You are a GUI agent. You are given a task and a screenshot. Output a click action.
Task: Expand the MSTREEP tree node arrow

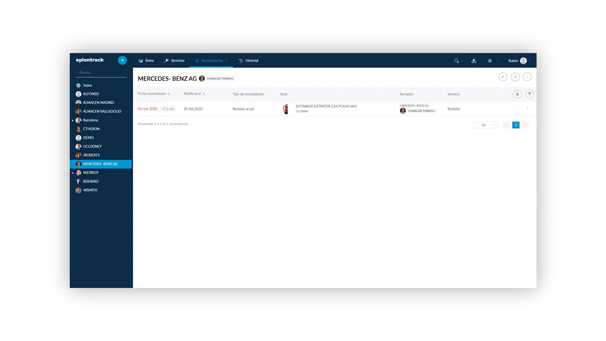73,173
